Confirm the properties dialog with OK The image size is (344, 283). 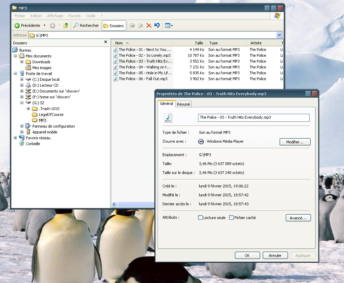click(x=247, y=255)
